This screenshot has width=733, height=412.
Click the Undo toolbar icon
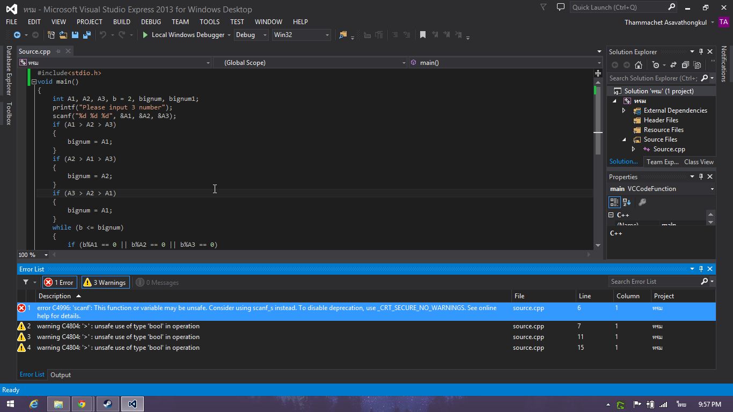click(103, 35)
